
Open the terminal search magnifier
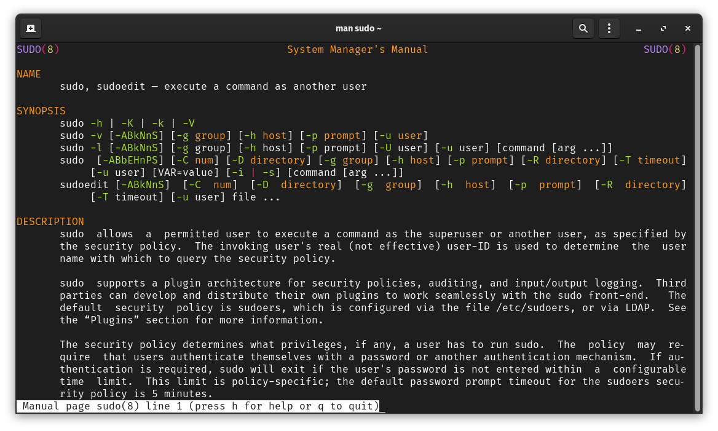coord(583,28)
